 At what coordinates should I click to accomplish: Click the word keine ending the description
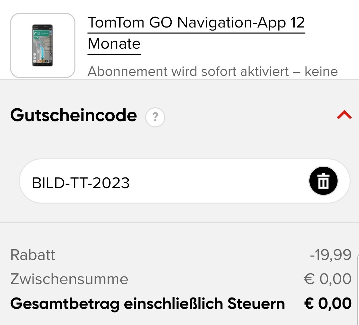pos(321,71)
